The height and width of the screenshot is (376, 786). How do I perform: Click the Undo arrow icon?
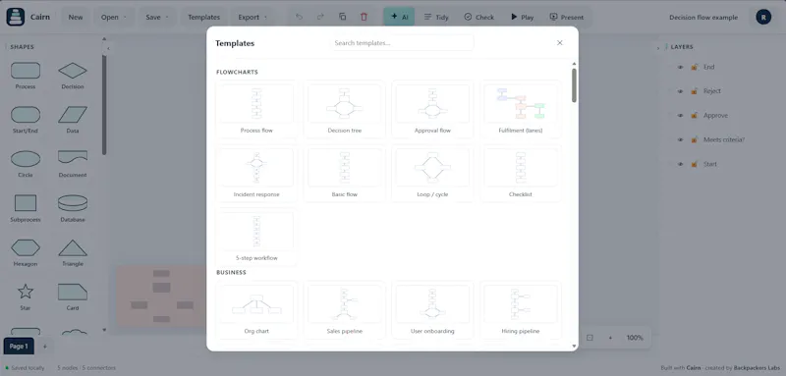pos(300,17)
